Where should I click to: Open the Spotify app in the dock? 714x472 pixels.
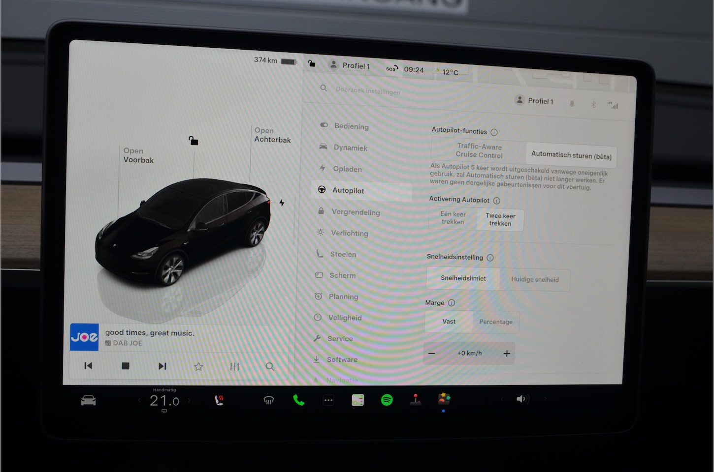pos(387,400)
